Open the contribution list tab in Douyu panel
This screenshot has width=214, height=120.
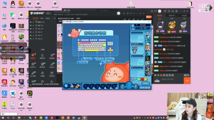tap(159, 15)
